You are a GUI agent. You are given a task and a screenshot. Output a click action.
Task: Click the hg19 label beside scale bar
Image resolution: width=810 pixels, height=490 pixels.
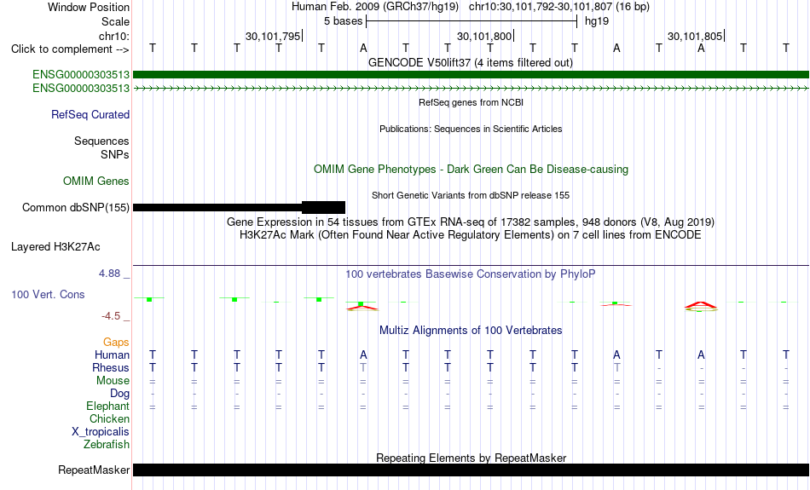597,21
